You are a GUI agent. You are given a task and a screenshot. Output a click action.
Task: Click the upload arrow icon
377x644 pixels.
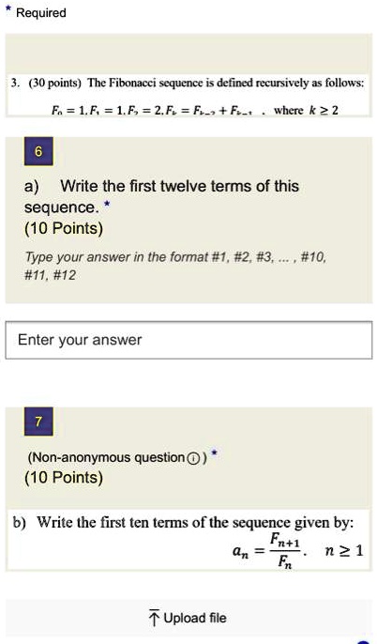pyautogui.click(x=154, y=618)
